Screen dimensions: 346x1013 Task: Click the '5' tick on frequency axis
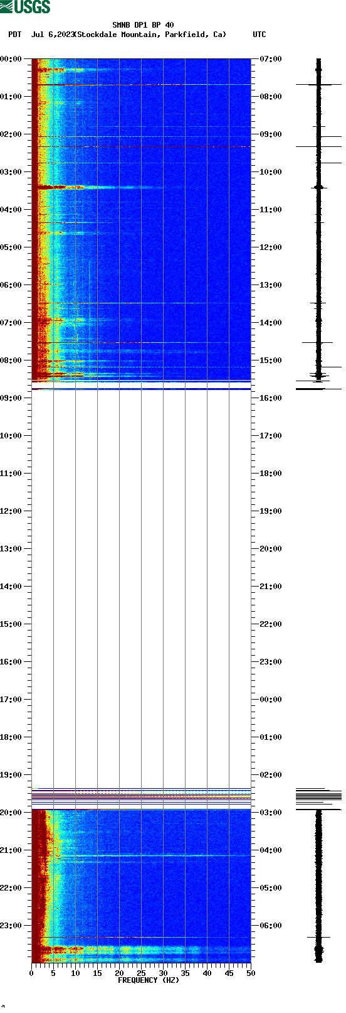[53, 973]
